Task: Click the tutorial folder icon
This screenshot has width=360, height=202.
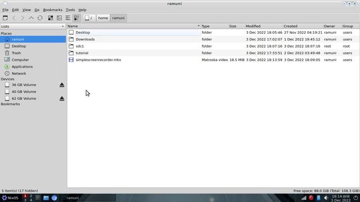Action: click(71, 53)
